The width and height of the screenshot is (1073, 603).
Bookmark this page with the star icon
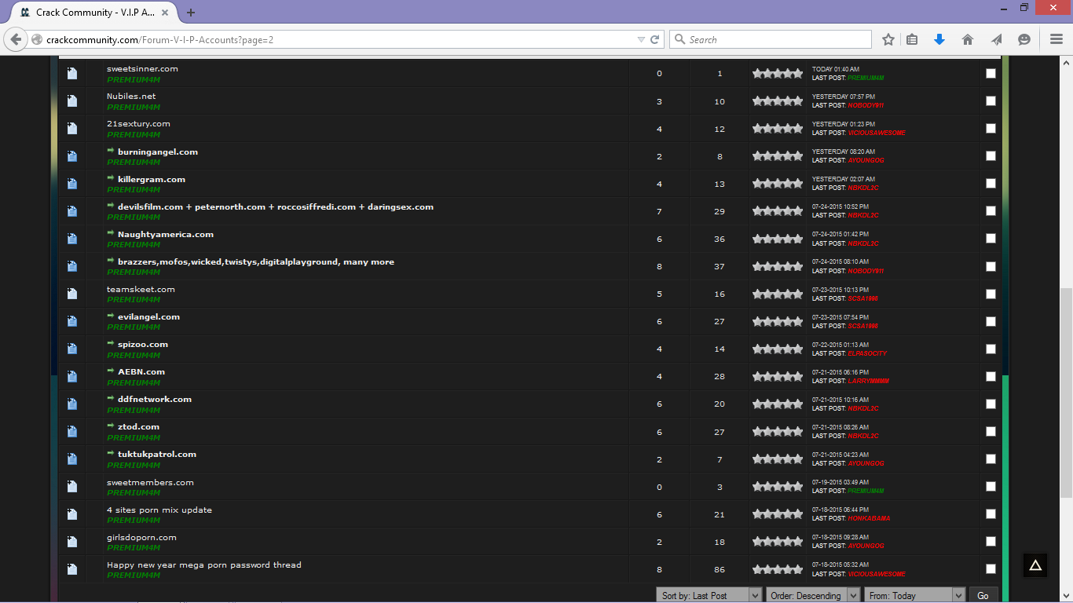tap(888, 39)
